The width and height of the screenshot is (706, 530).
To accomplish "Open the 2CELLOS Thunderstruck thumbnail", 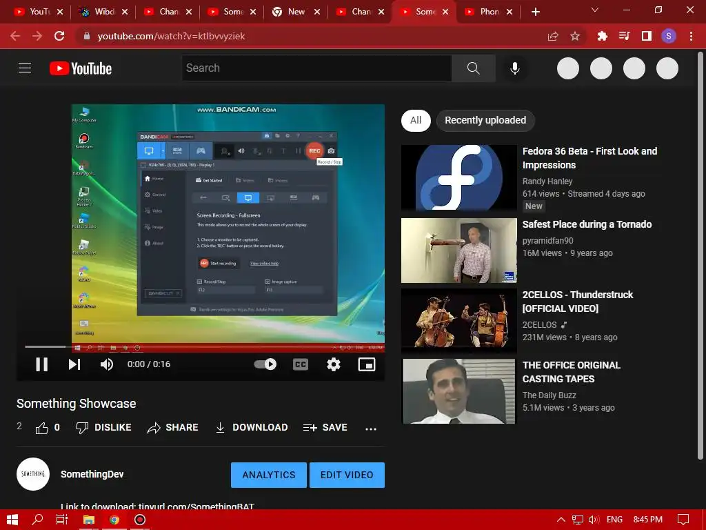I will click(x=458, y=320).
